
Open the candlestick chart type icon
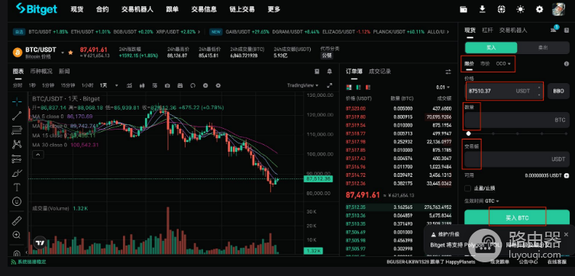click(142, 85)
